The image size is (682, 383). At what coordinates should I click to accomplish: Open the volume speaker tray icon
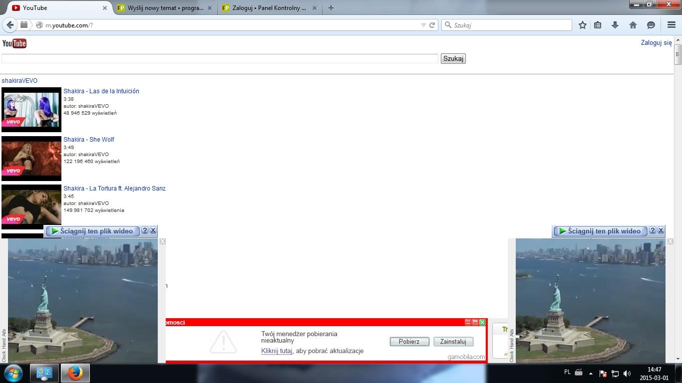pyautogui.click(x=627, y=373)
